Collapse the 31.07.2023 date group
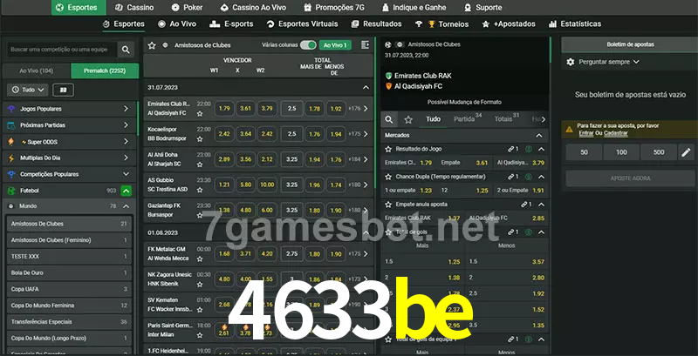Image resolution: width=698 pixels, height=356 pixels. 366,88
